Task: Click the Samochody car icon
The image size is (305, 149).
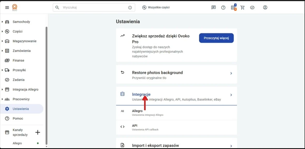Action: pyautogui.click(x=7, y=21)
